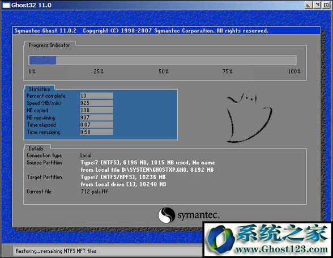Click the 'MB copied' label
Image resolution: width=333 pixels, height=258 pixels.
coord(37,111)
